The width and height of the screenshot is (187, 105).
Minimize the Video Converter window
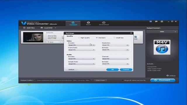(x=168, y=22)
